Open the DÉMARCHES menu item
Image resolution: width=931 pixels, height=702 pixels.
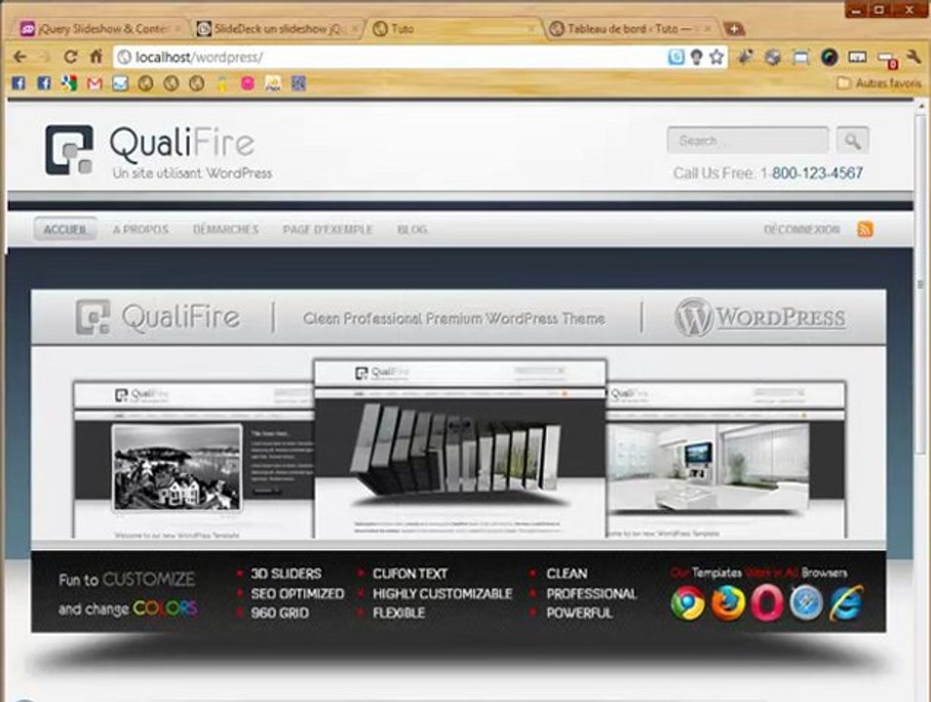[225, 229]
